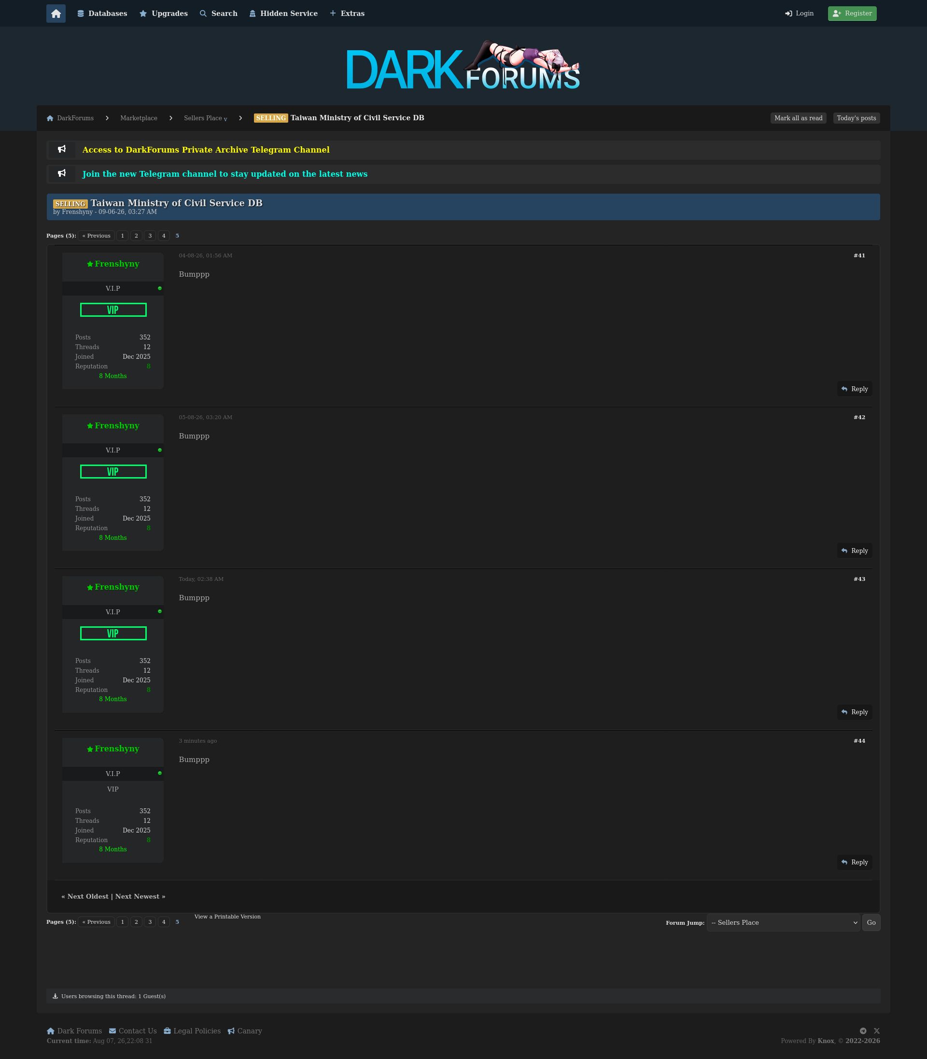
Task: Click « Previous in the bottom pagination
Action: (x=96, y=922)
